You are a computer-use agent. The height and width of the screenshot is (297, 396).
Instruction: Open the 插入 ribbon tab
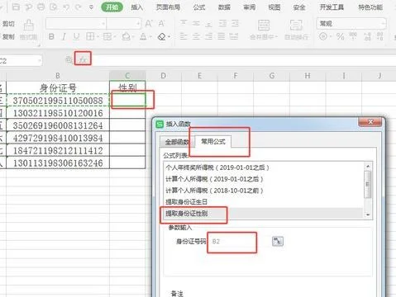(x=137, y=7)
